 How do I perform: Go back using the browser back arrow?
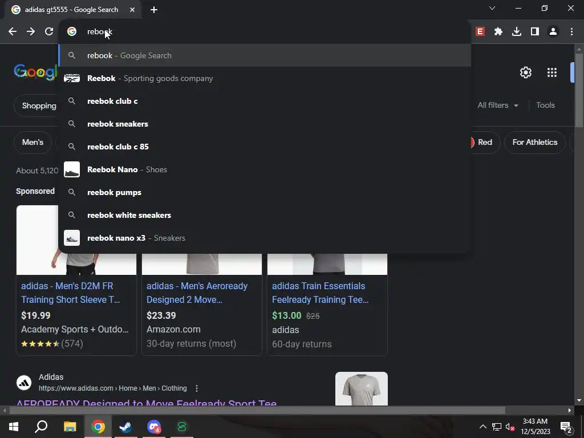pos(13,32)
